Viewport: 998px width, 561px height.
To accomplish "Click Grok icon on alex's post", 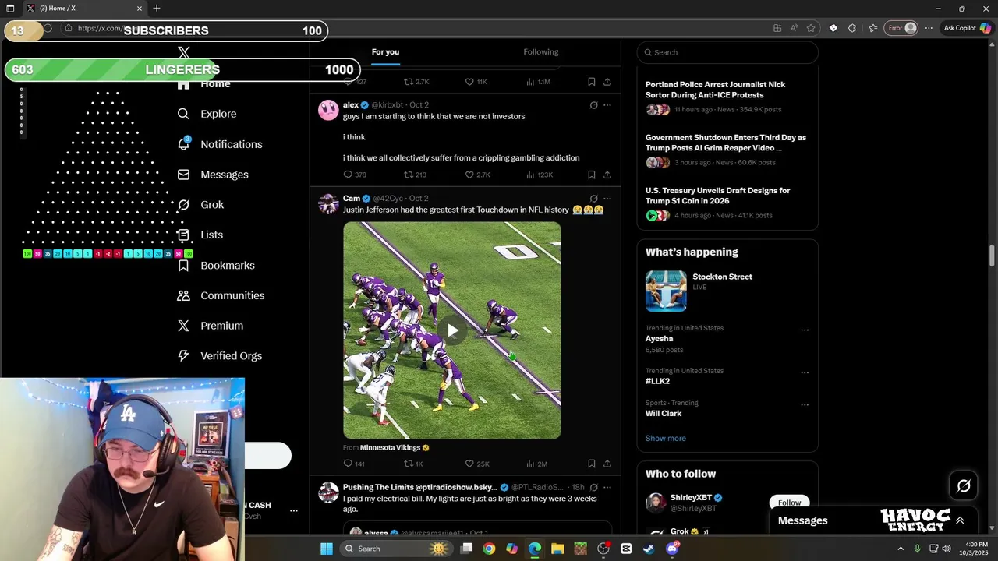I will (593, 105).
